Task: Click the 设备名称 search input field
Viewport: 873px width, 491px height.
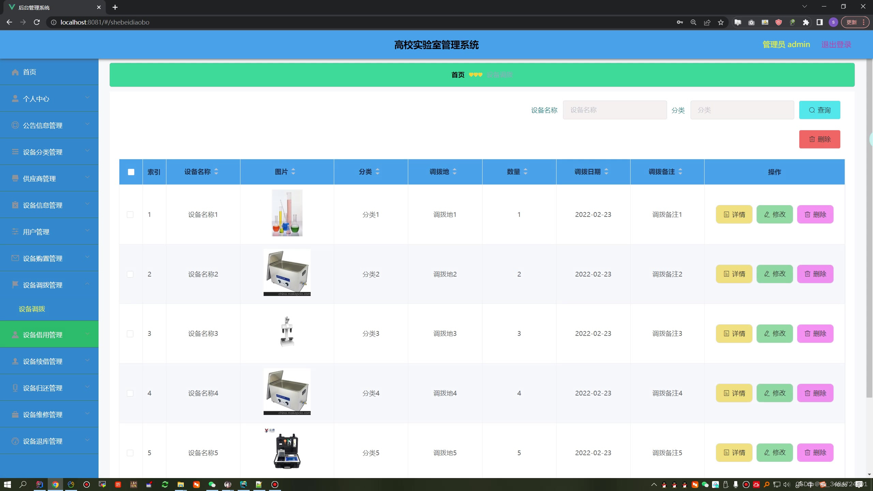Action: click(x=615, y=110)
